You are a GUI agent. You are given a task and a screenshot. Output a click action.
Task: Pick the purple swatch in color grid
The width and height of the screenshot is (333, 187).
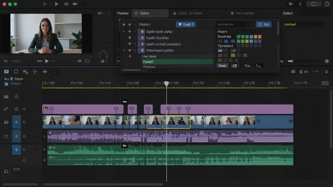point(260,41)
